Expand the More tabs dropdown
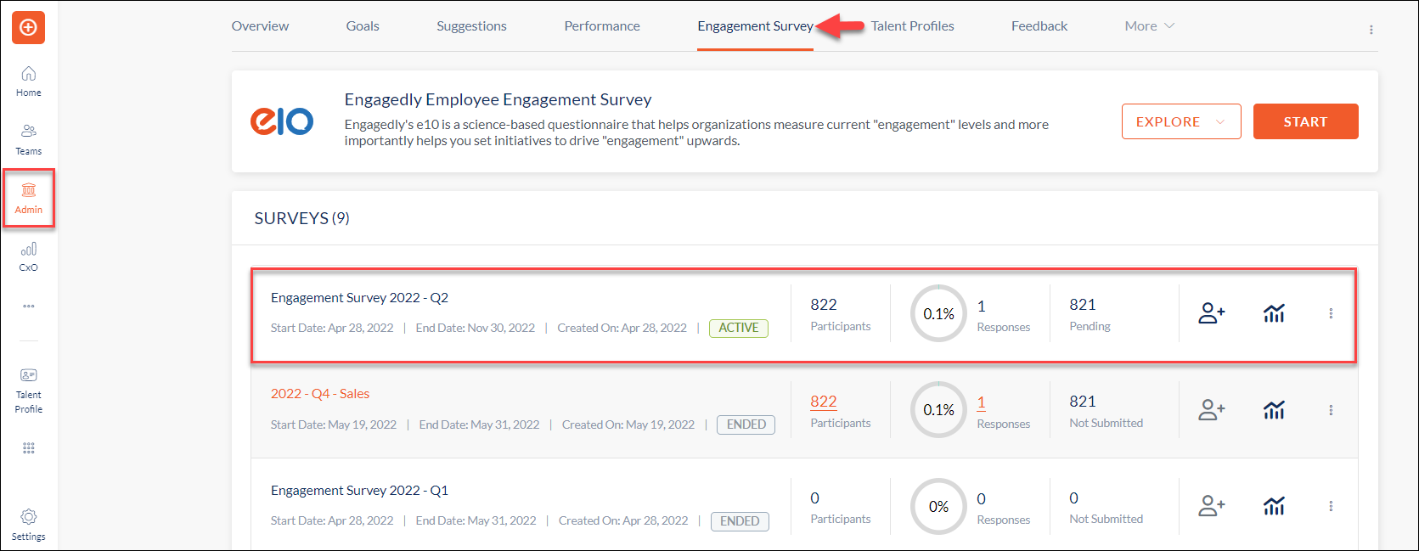This screenshot has width=1419, height=551. [x=1149, y=26]
